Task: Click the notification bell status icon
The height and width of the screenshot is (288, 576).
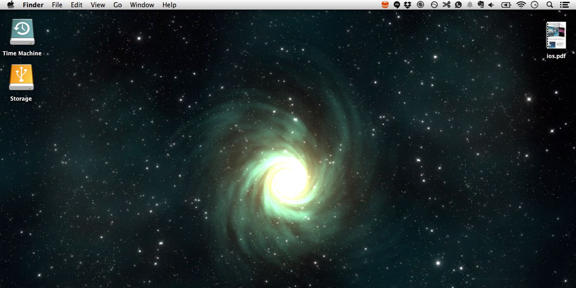Action: [x=470, y=5]
